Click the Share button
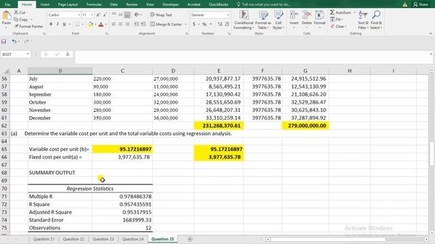This screenshot has width=435, height=244. 421,5
